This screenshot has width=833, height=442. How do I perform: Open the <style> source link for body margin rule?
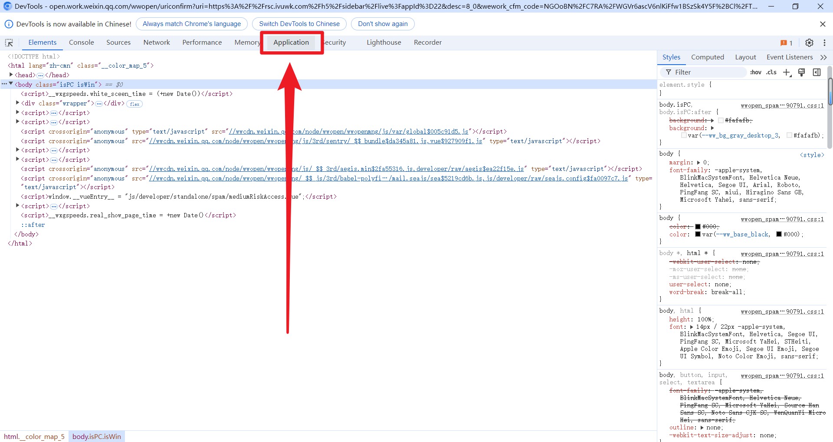(812, 155)
